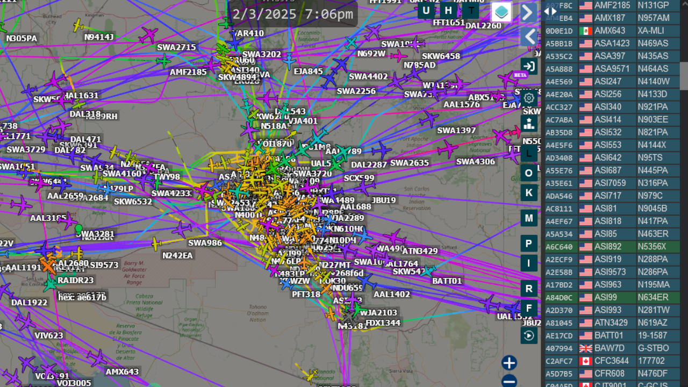Toggle the F button in the side column
The height and width of the screenshot is (387, 688).
pos(529,309)
